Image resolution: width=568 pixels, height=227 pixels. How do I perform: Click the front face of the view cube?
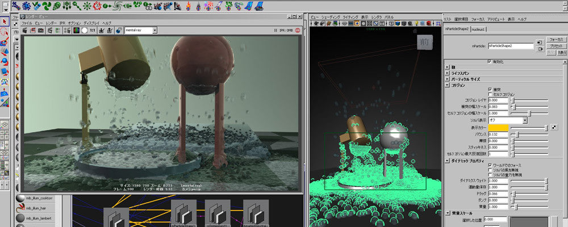tap(425, 42)
